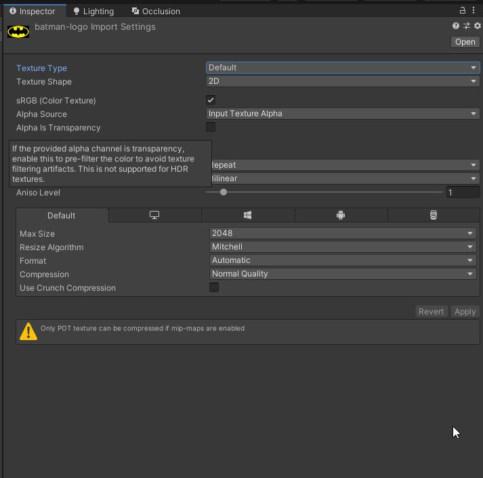Toggle the Inspector lock icon
Image resolution: width=483 pixels, height=478 pixels.
(463, 10)
